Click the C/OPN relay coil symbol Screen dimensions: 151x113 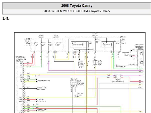(x=112, y=44)
